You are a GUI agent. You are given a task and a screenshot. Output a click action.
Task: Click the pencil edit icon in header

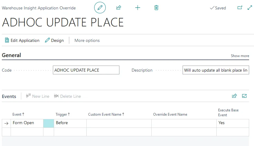click(100, 8)
